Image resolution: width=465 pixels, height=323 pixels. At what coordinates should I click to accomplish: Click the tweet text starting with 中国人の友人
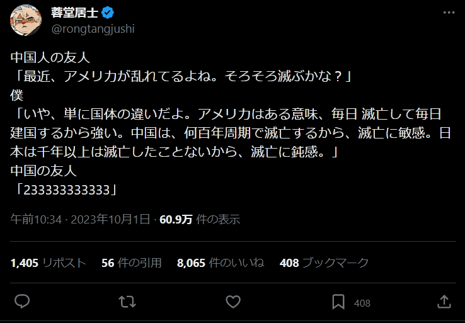pyautogui.click(x=51, y=58)
